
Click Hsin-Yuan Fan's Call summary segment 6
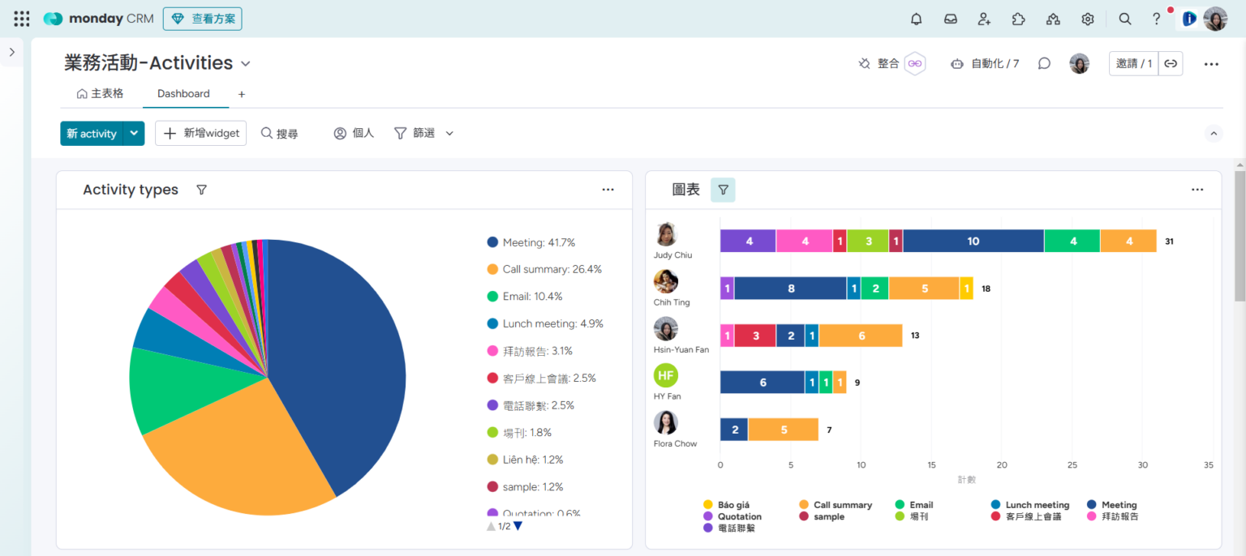point(861,336)
